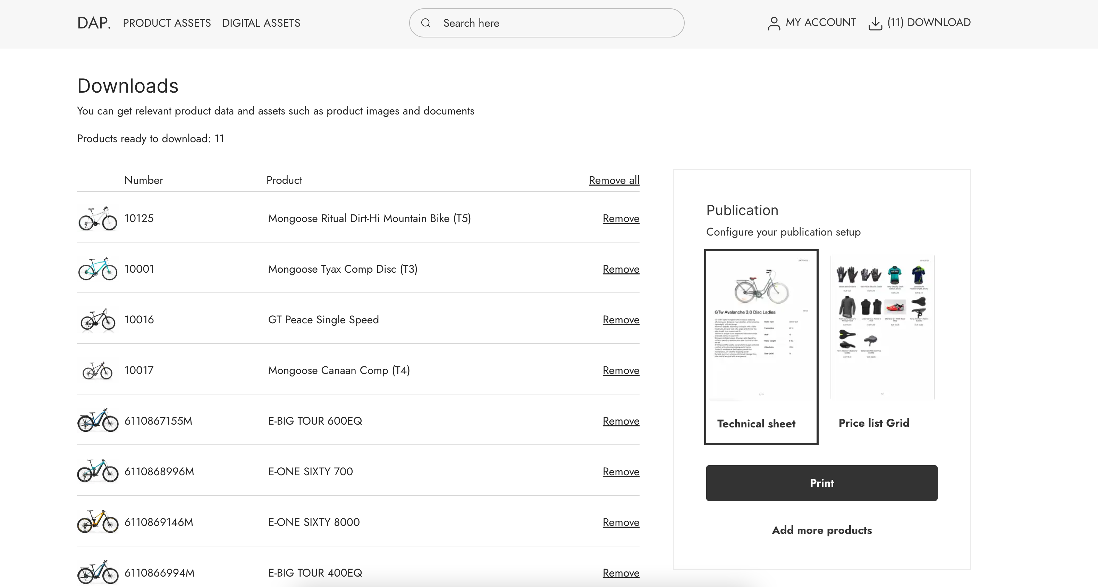Click the Print button

(821, 483)
